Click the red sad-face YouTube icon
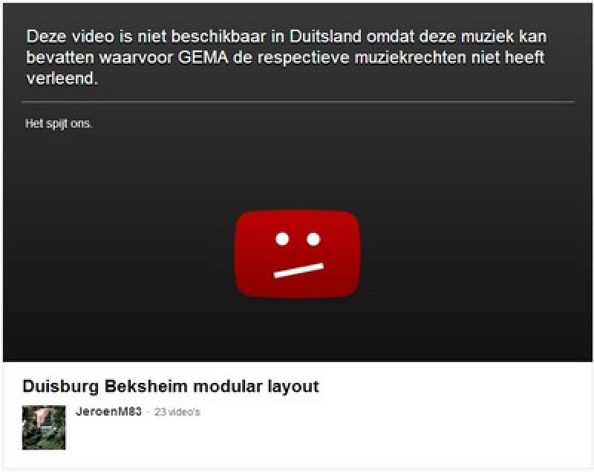This screenshot has width=594, height=472. [298, 254]
